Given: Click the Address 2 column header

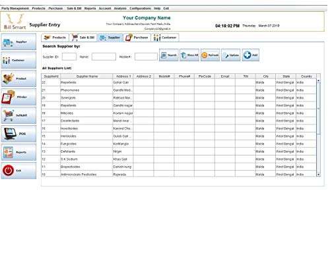Looking at the screenshot, I should pos(143,76).
